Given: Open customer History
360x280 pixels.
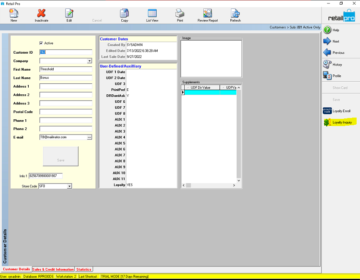Looking at the screenshot, I should [x=333, y=65].
